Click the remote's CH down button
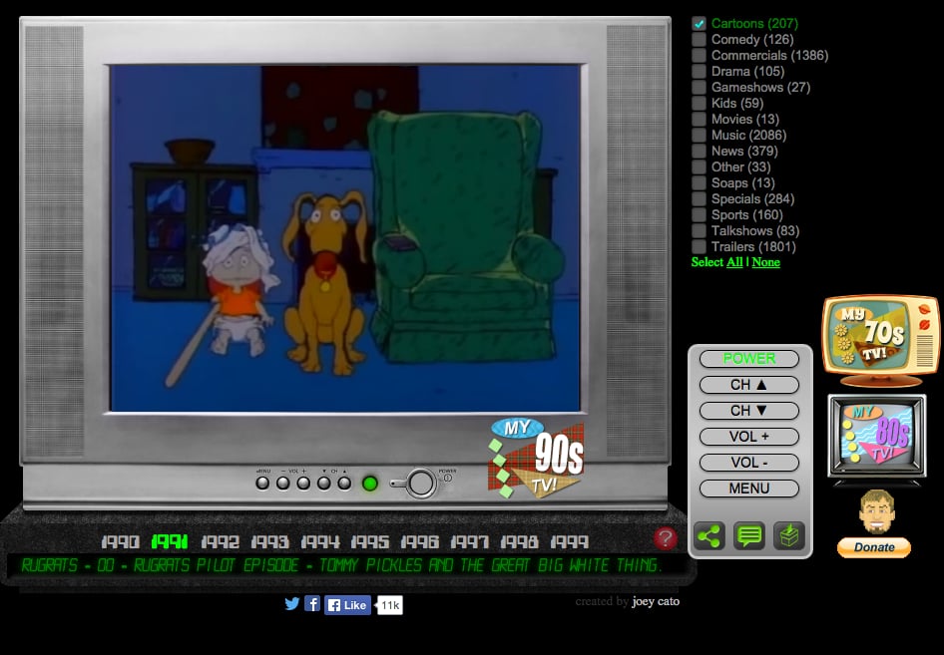 [749, 410]
